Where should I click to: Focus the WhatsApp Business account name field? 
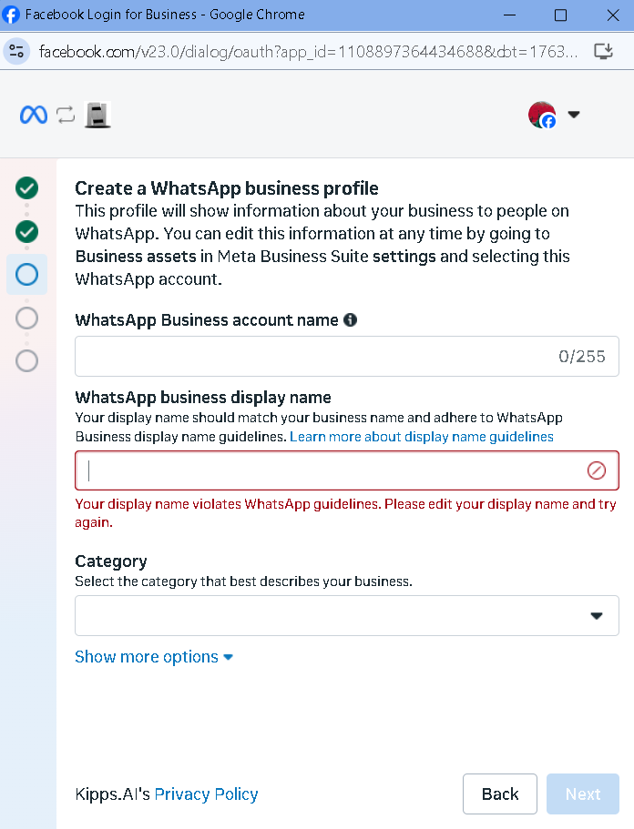click(347, 357)
